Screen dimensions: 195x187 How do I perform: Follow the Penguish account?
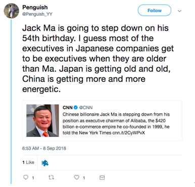(155, 11)
